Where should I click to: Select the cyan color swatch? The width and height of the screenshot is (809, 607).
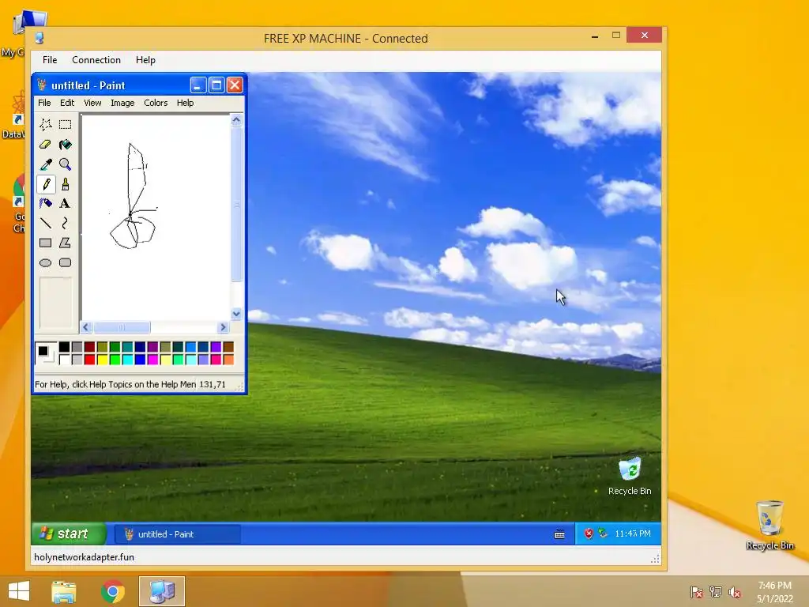point(127,360)
